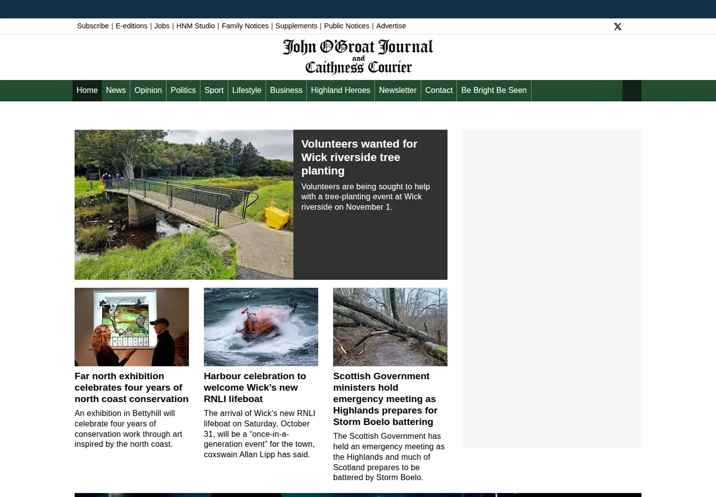Click summary about exhibition in Bettyhill
This screenshot has height=497, width=716.
tap(128, 428)
